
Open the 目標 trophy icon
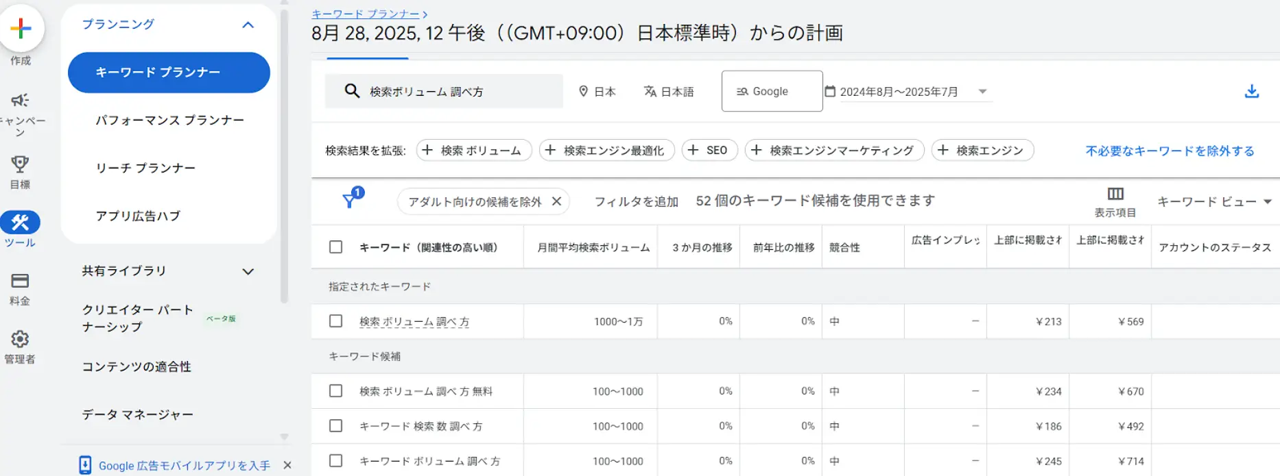tap(20, 164)
